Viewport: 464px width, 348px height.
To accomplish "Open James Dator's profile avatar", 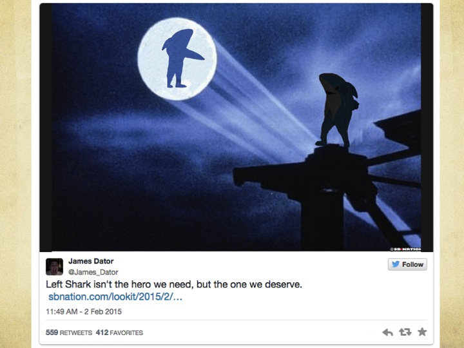I will tap(54, 267).
